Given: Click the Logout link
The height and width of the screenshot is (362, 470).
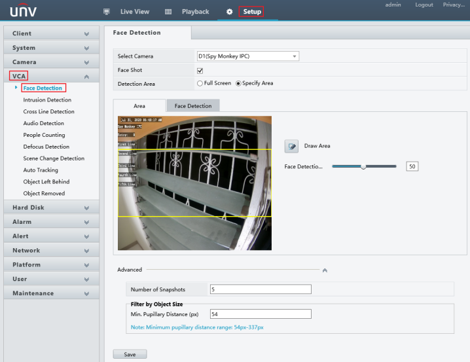Looking at the screenshot, I should 424,5.
